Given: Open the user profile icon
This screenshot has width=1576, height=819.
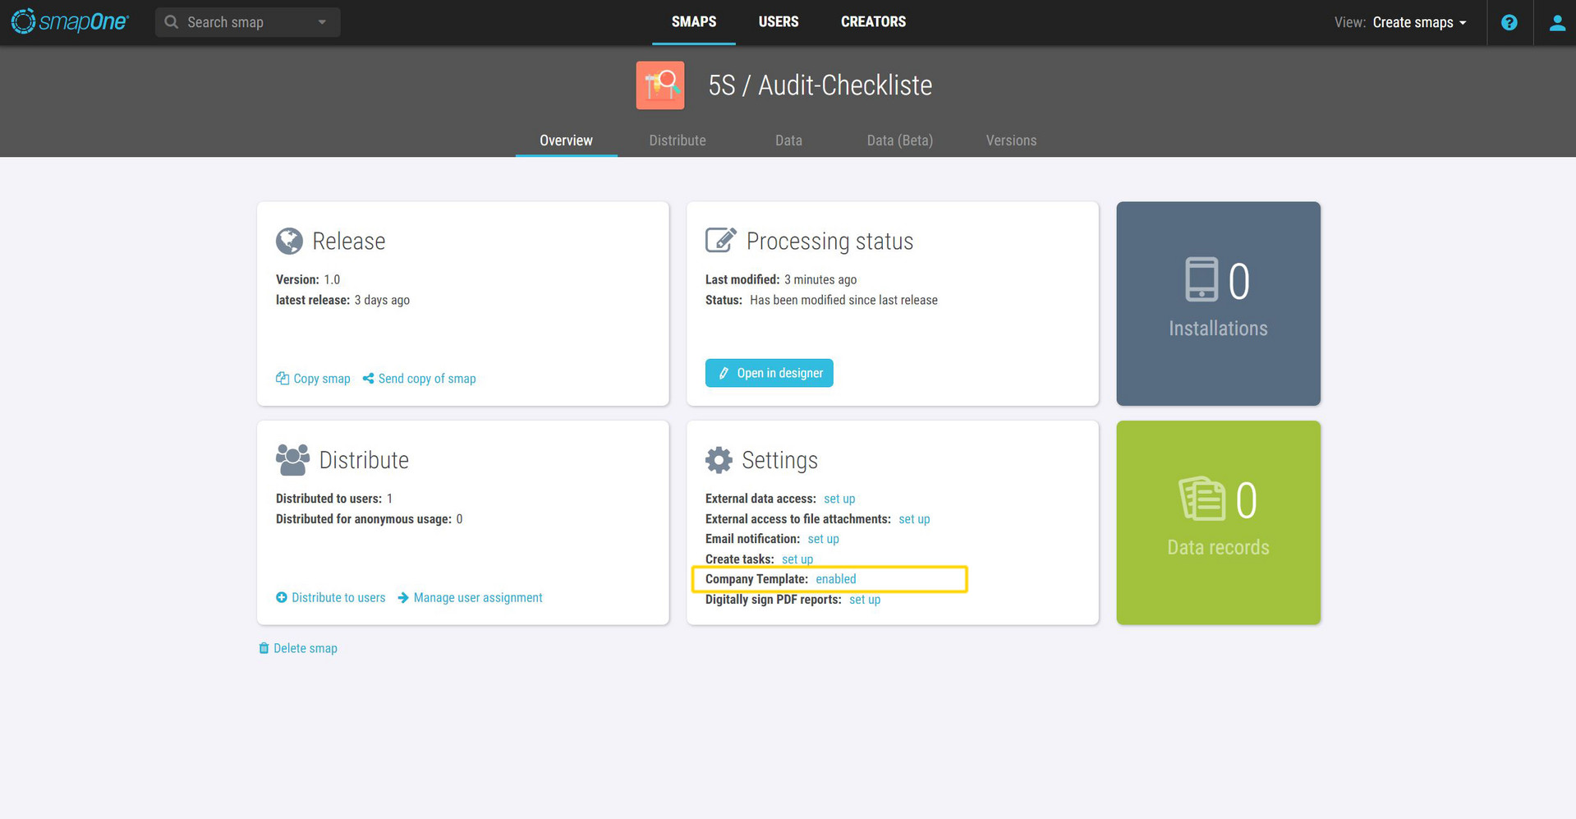Looking at the screenshot, I should tap(1556, 23).
